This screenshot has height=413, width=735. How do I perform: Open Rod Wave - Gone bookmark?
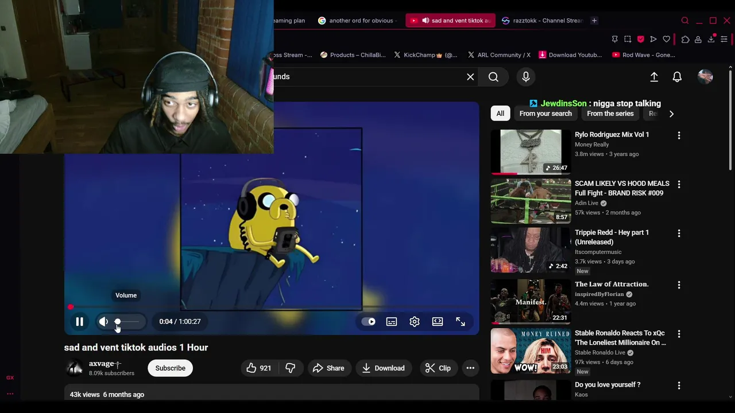tap(644, 55)
